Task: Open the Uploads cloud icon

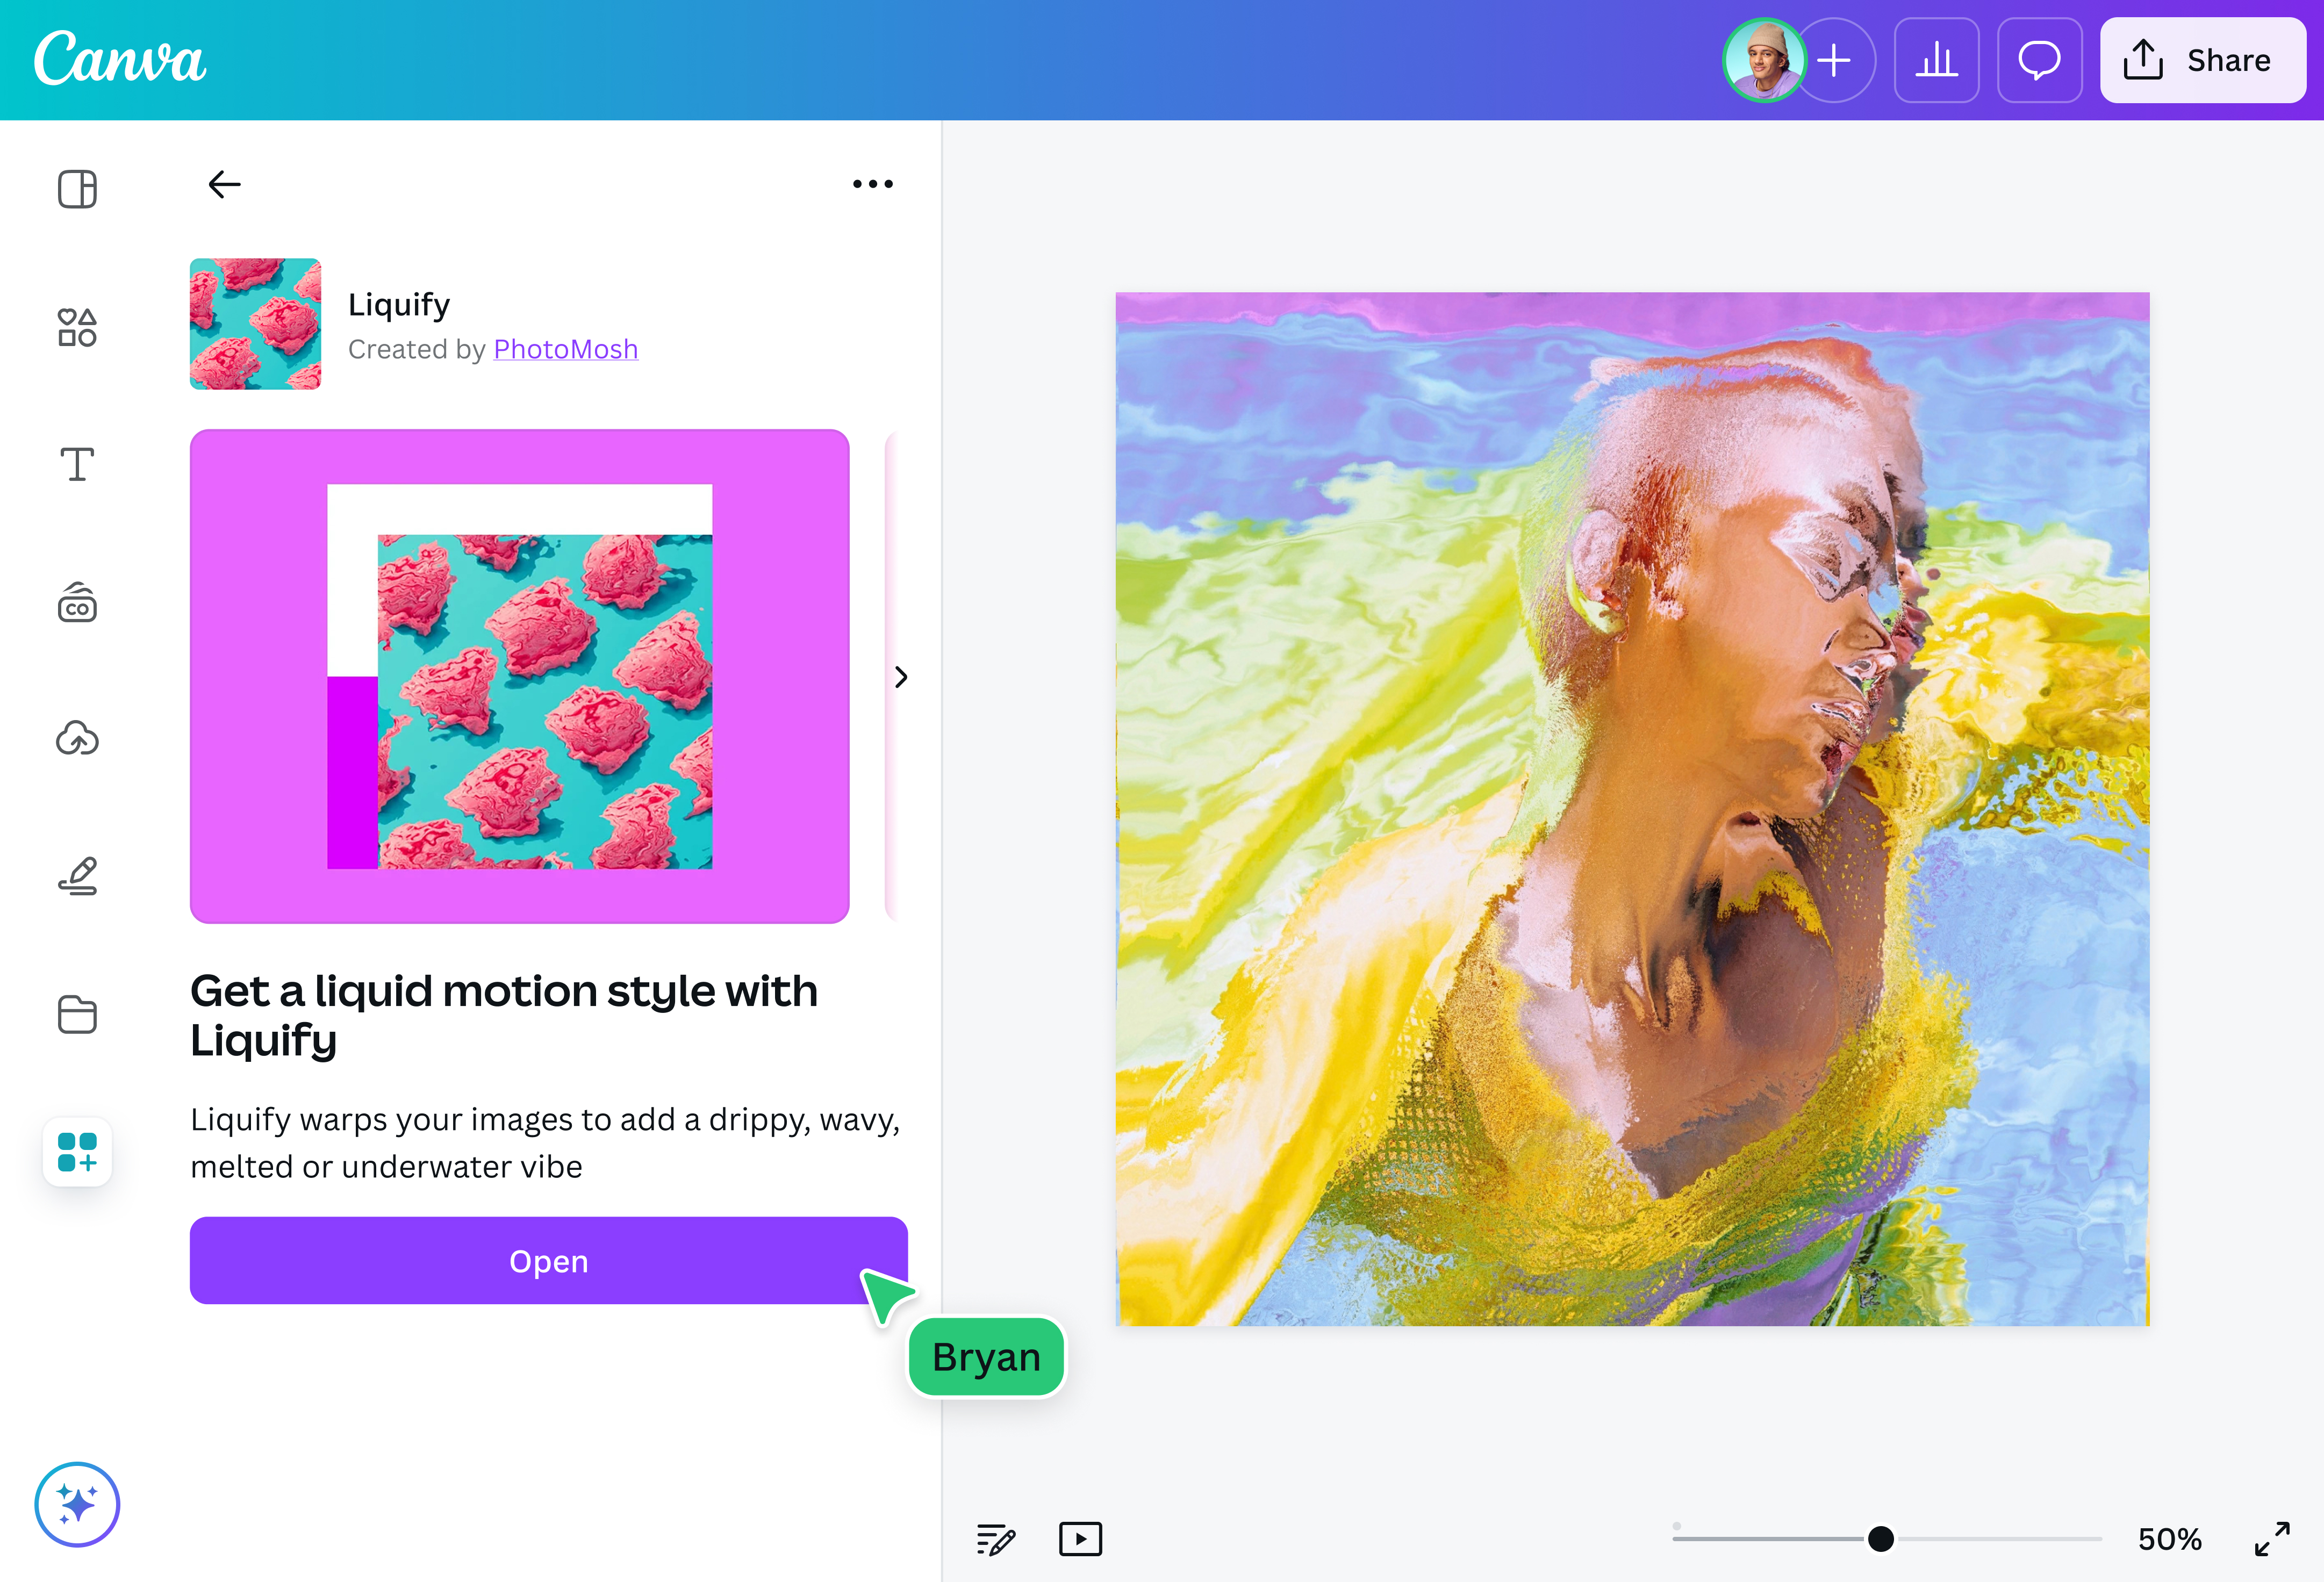Action: (77, 739)
